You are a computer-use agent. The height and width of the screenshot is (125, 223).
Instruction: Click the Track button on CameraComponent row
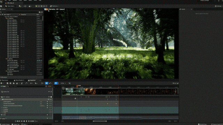click(50, 100)
